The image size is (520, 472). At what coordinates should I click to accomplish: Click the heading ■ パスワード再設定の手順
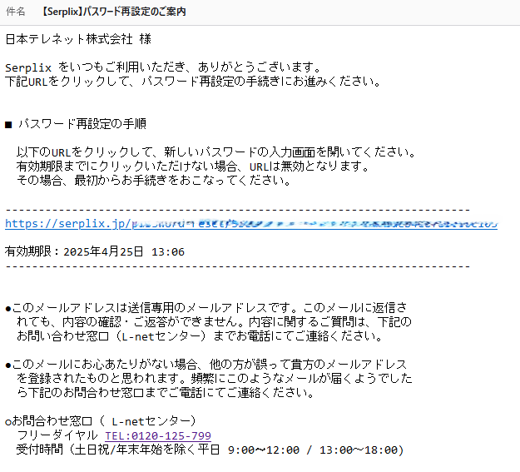(75, 124)
